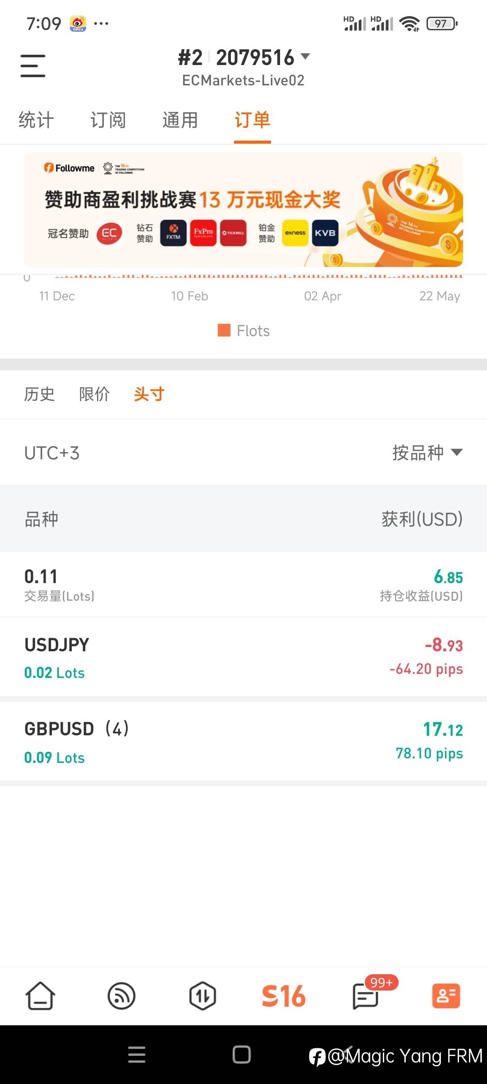Tap the home icon in bottom navigation

pos(41,995)
